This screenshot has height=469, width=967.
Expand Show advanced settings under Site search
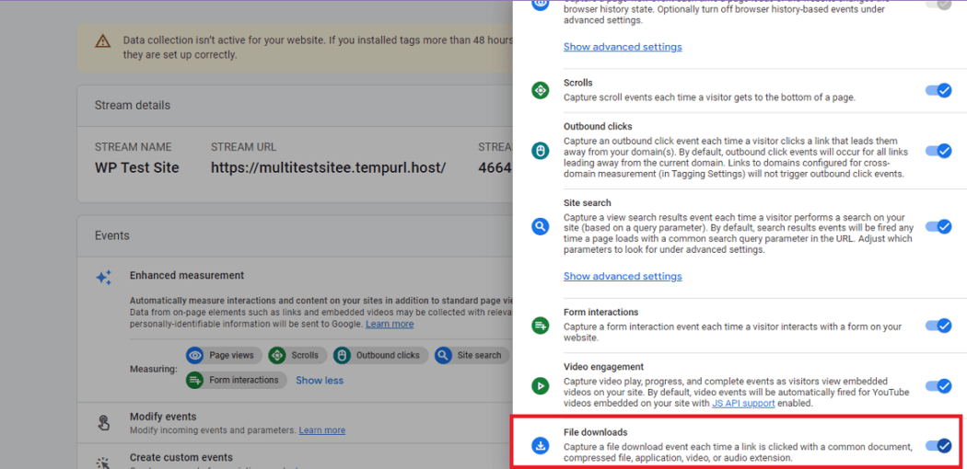[x=623, y=276]
